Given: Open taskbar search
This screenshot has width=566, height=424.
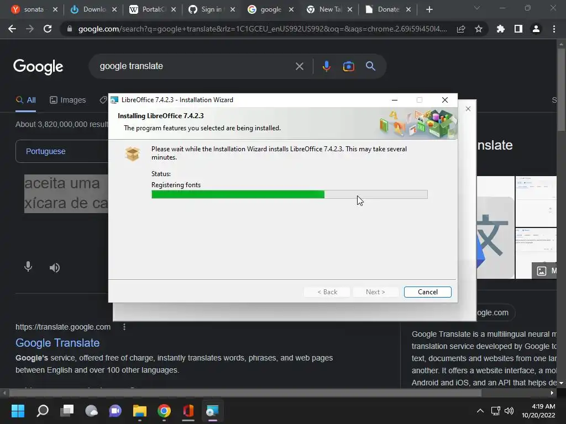Looking at the screenshot, I should coord(43,411).
